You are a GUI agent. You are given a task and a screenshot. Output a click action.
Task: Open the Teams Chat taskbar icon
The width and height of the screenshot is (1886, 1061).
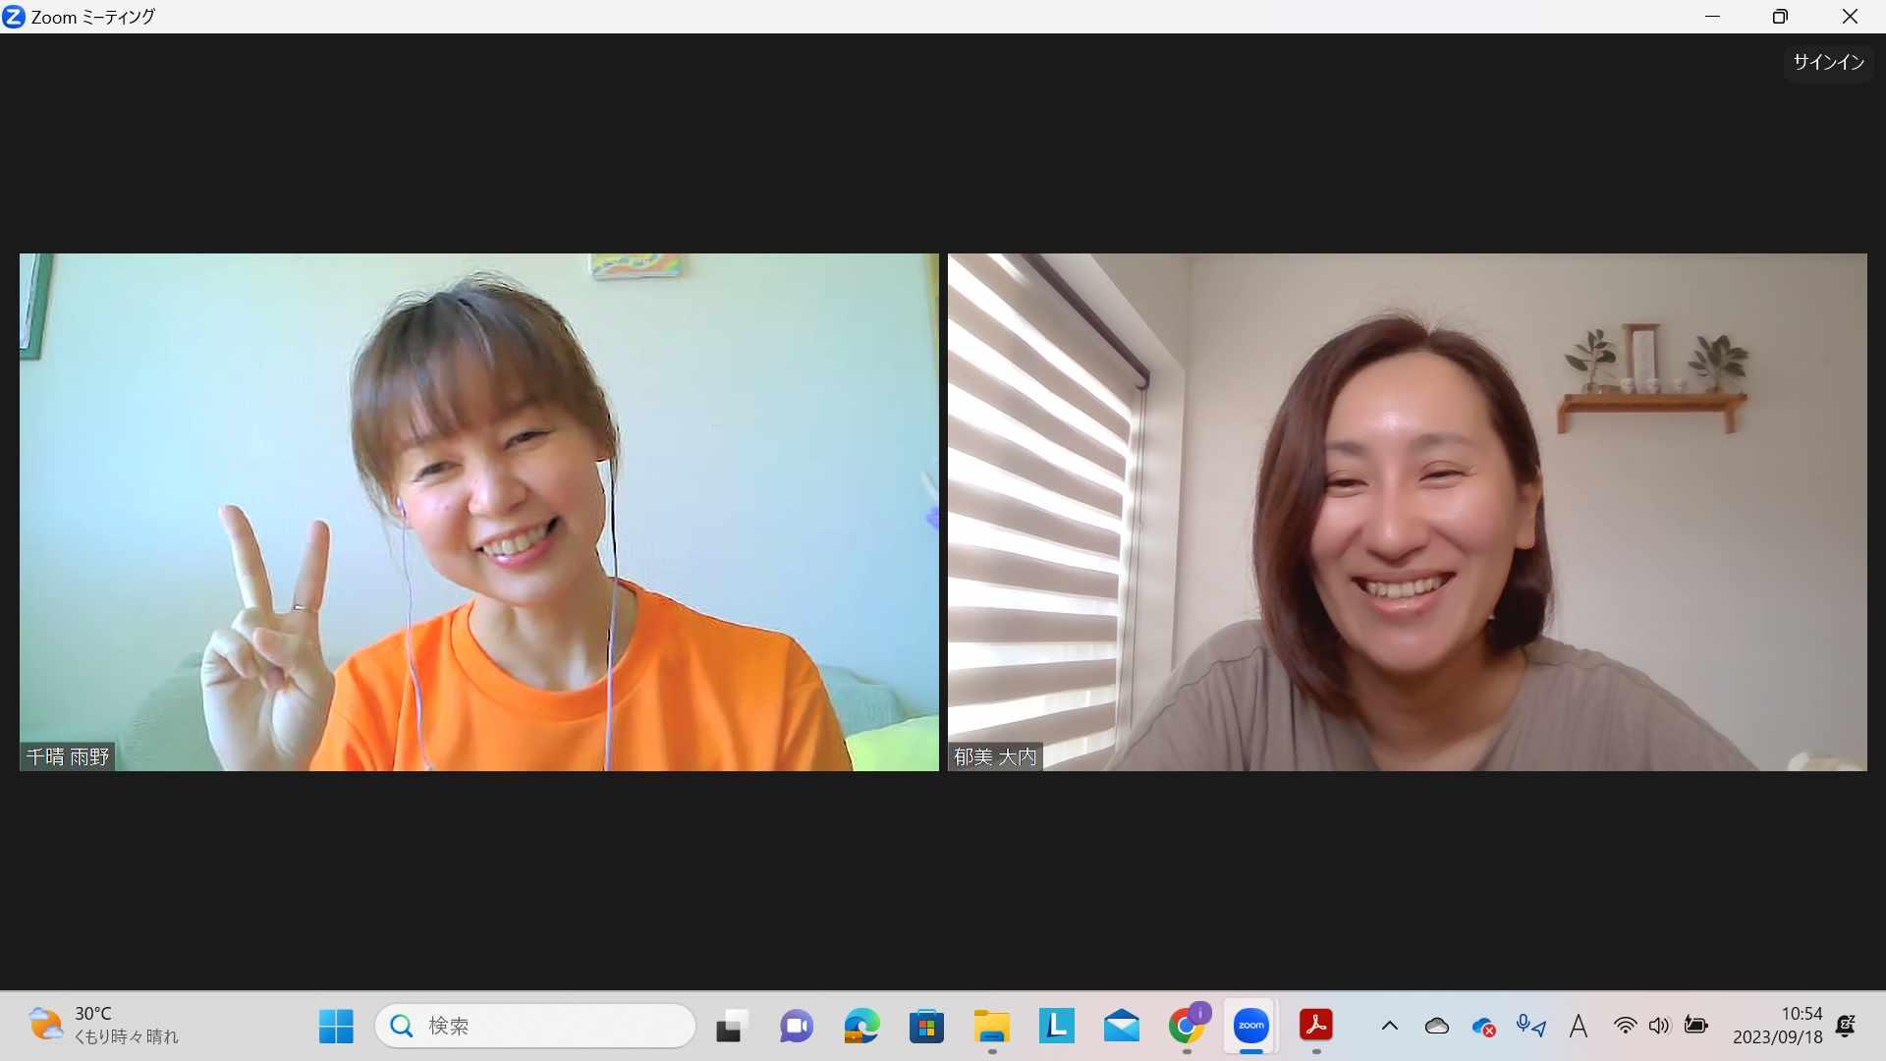click(x=796, y=1026)
